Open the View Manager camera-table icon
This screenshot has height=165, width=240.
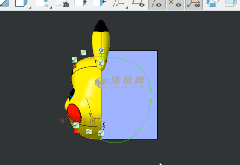[62, 3]
